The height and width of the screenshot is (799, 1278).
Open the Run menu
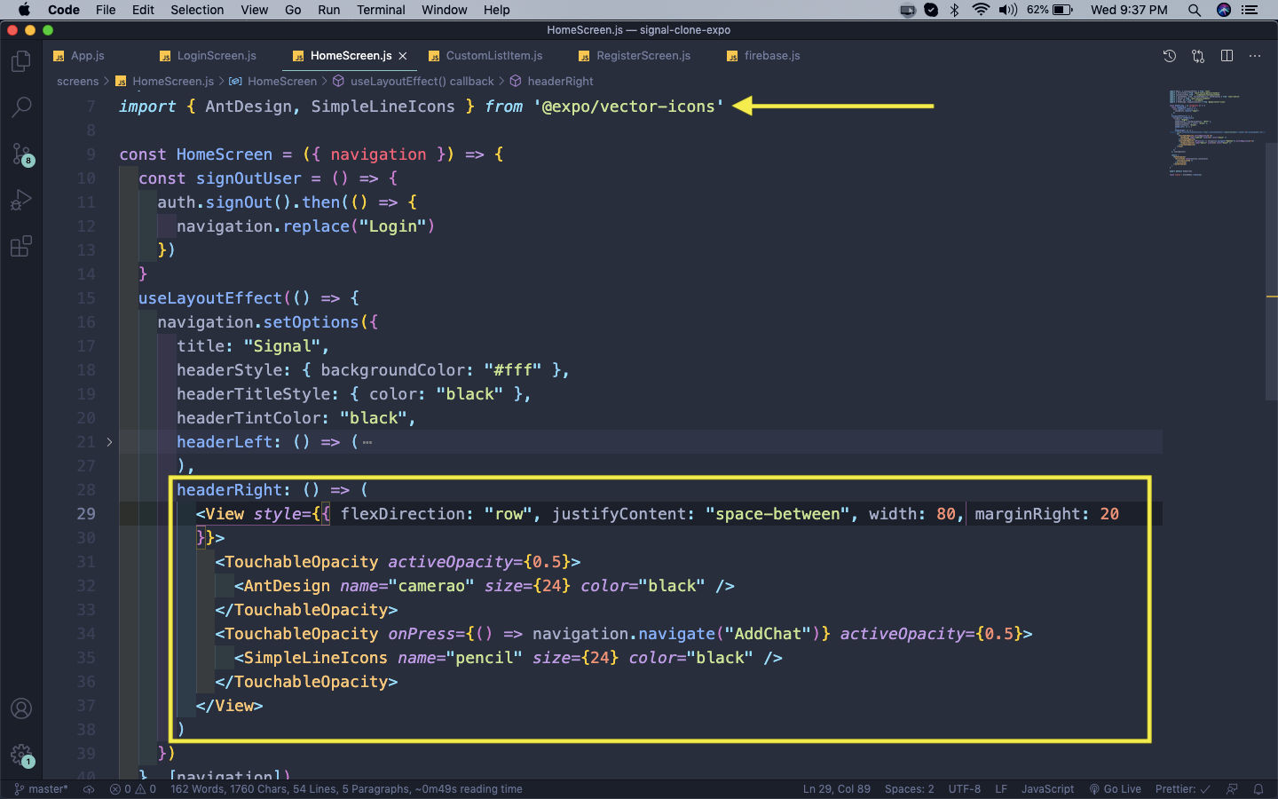coord(328,10)
